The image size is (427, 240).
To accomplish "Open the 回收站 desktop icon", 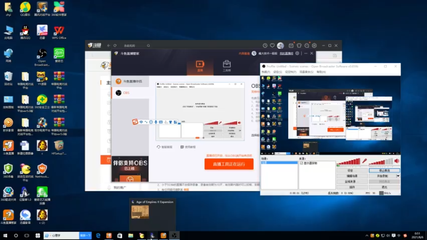I will [x=8, y=78].
